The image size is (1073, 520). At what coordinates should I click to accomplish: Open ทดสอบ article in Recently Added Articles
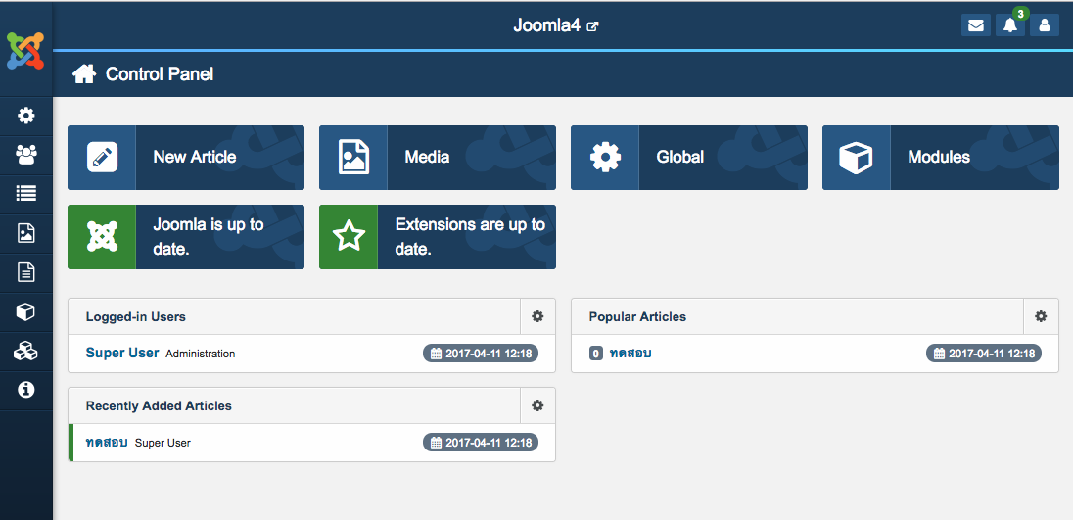pos(107,442)
